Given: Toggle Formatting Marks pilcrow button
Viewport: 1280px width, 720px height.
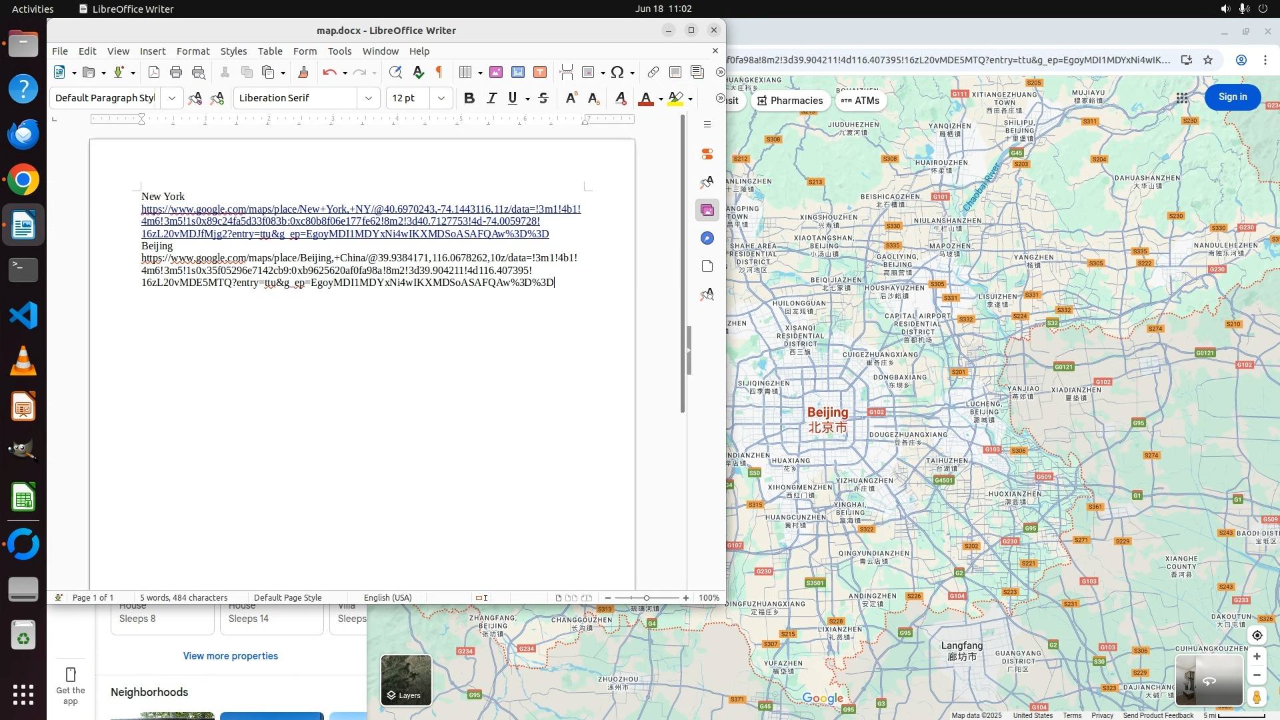Looking at the screenshot, I should (x=439, y=73).
